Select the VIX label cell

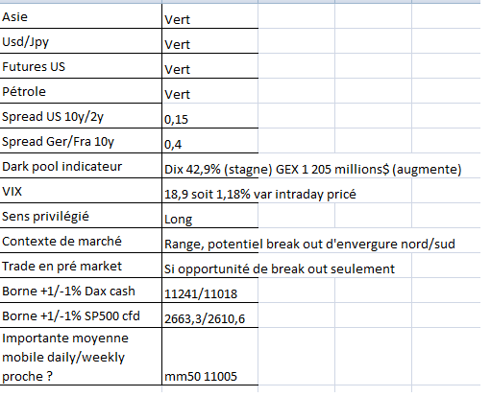[81, 191]
